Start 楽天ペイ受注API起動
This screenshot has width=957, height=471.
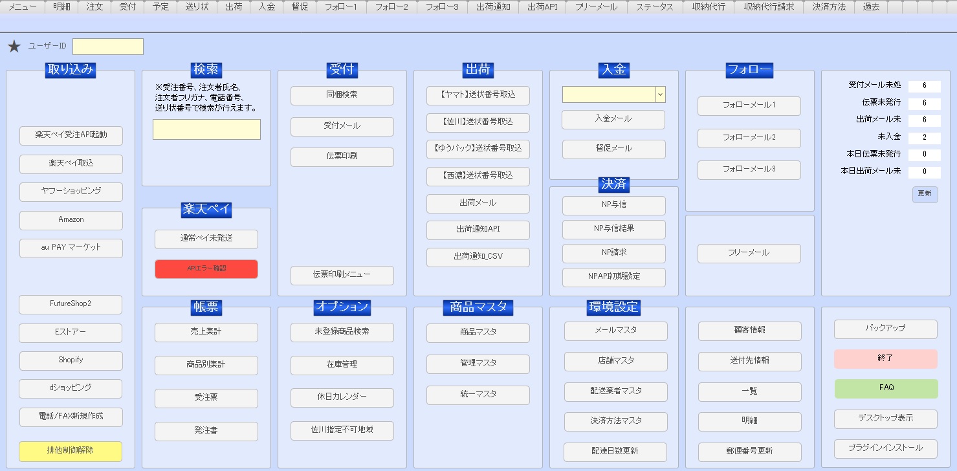(71, 135)
